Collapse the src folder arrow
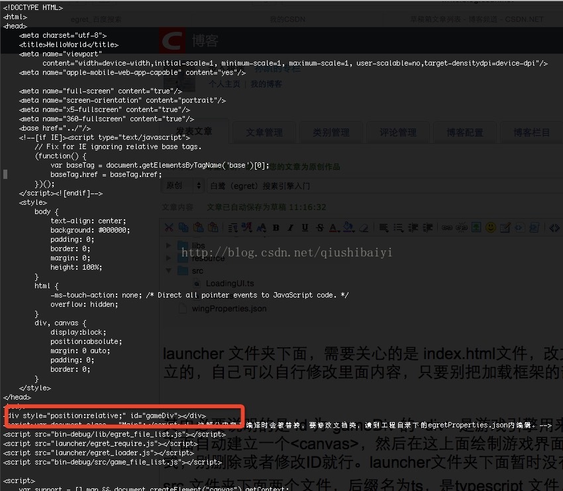The image size is (563, 491). coord(168,270)
